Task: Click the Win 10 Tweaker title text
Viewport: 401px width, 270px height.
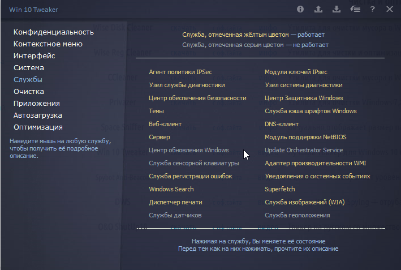Action: [x=33, y=10]
